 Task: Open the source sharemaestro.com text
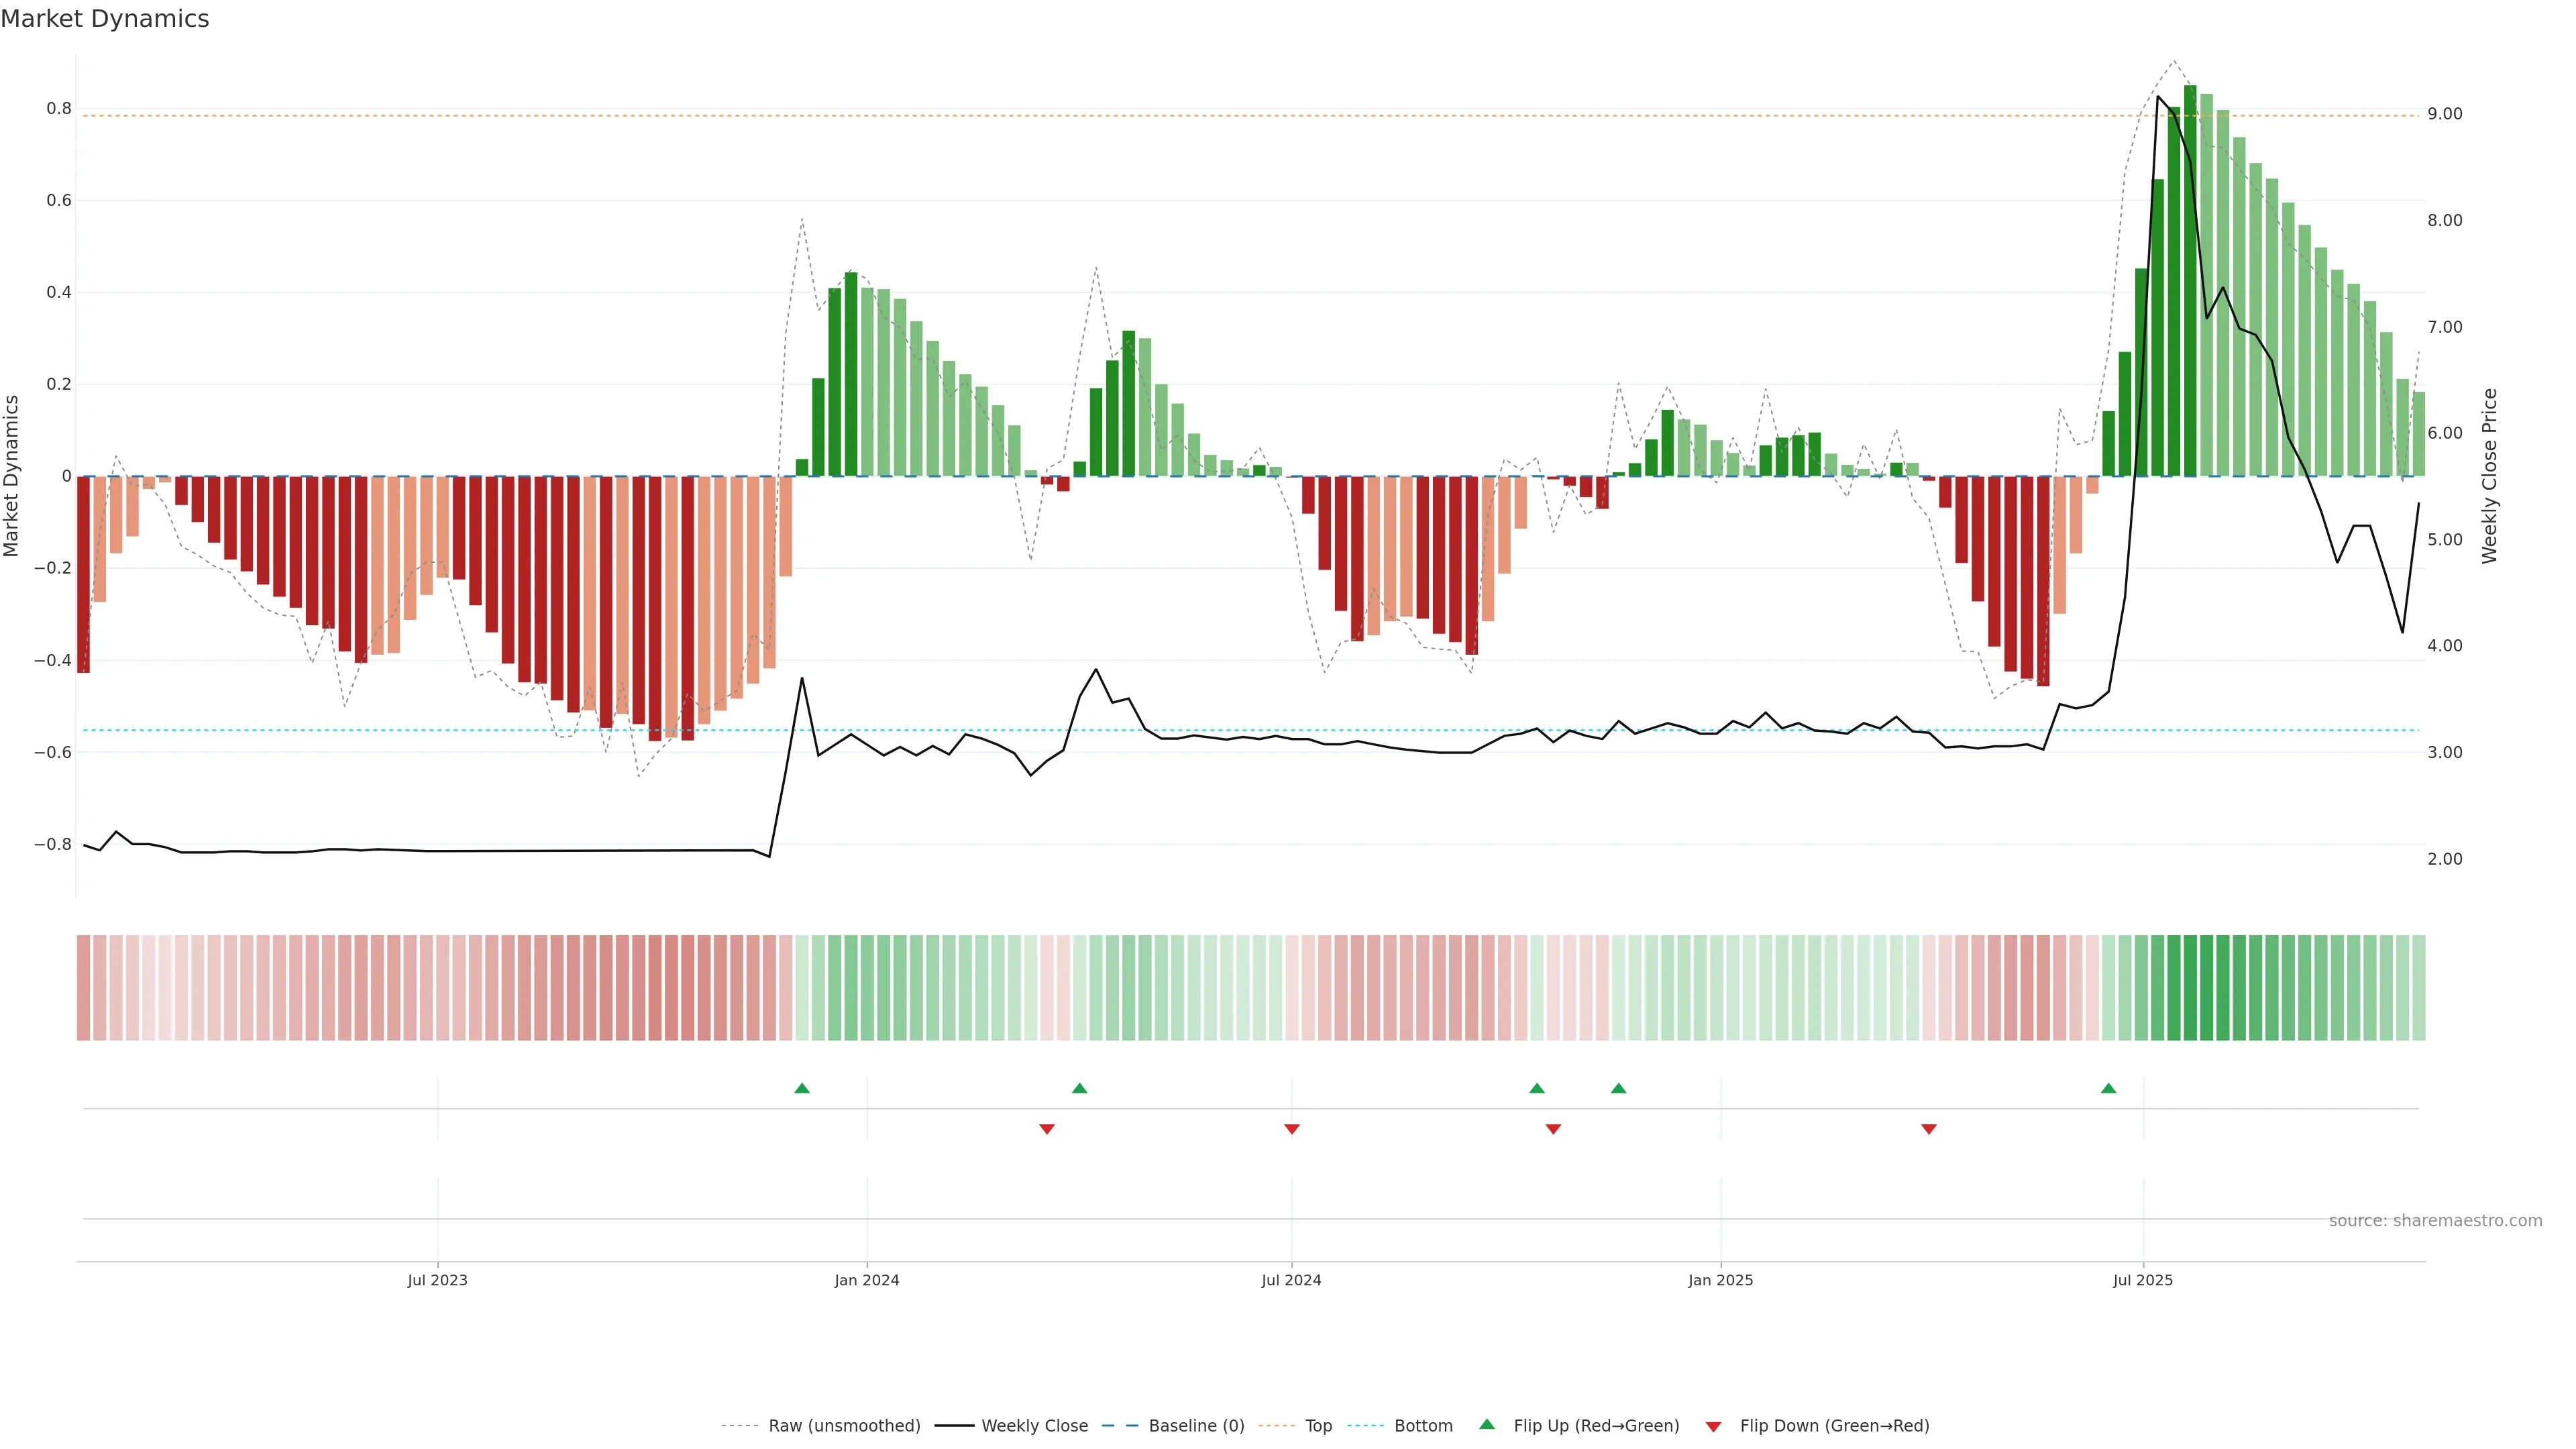[2435, 1221]
